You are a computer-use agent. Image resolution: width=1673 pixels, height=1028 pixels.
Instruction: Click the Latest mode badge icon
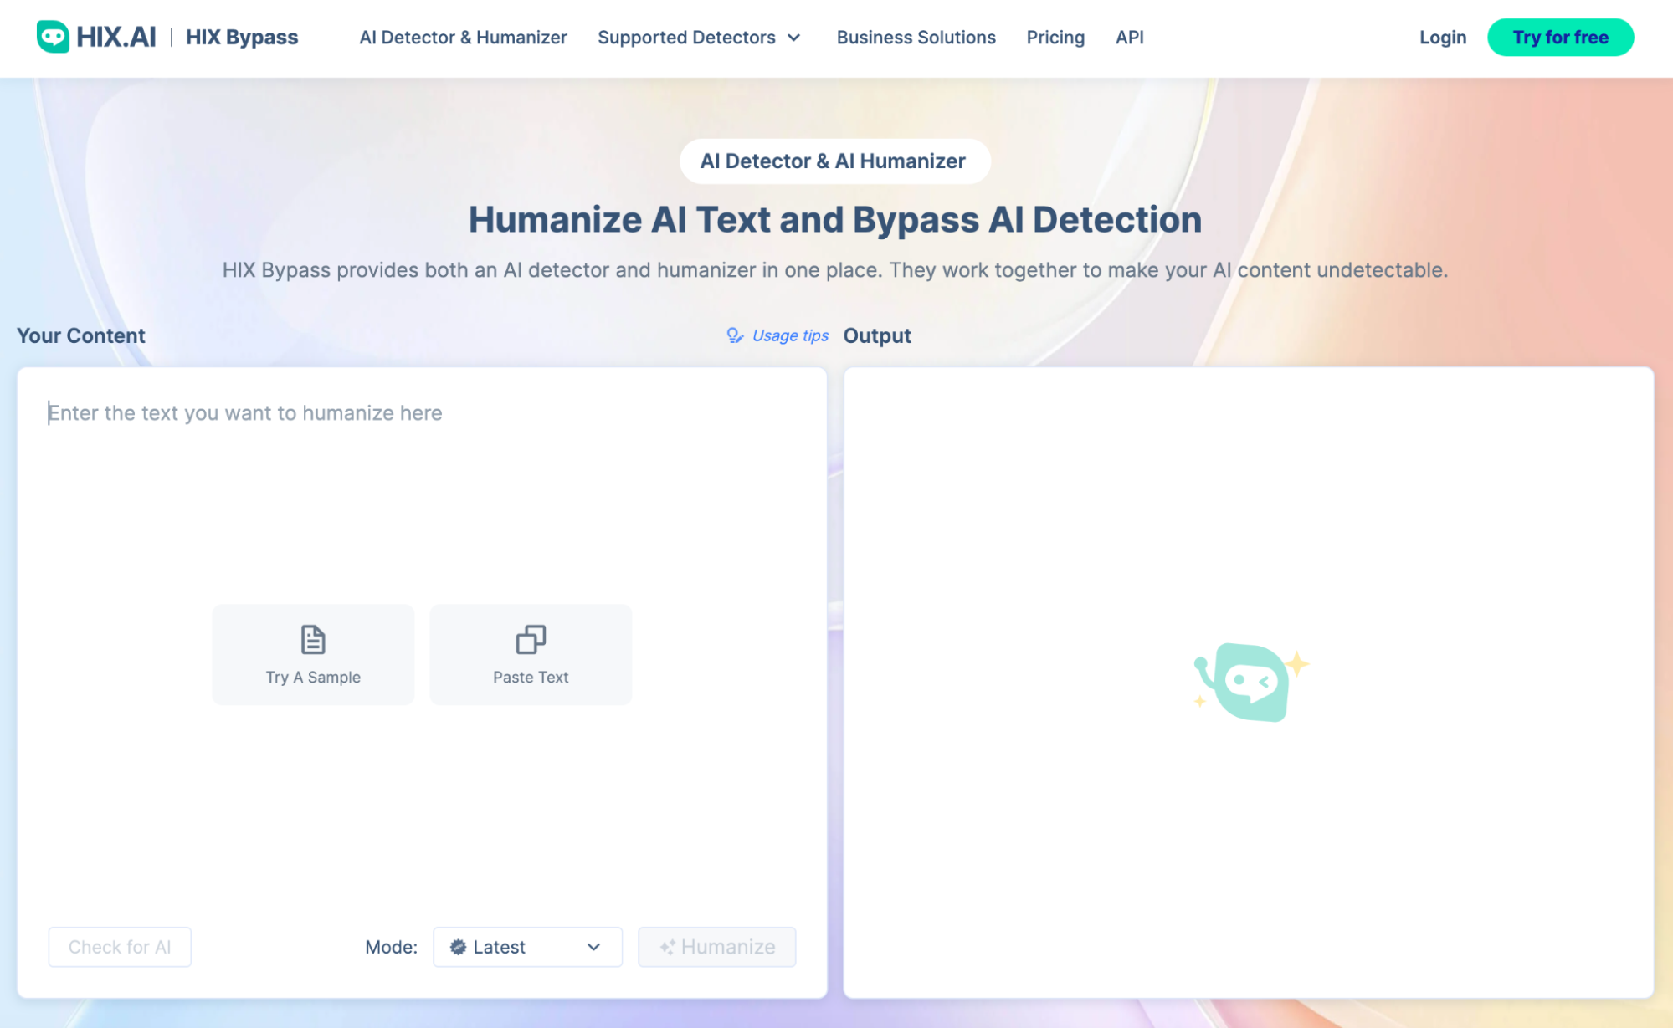pyautogui.click(x=458, y=947)
